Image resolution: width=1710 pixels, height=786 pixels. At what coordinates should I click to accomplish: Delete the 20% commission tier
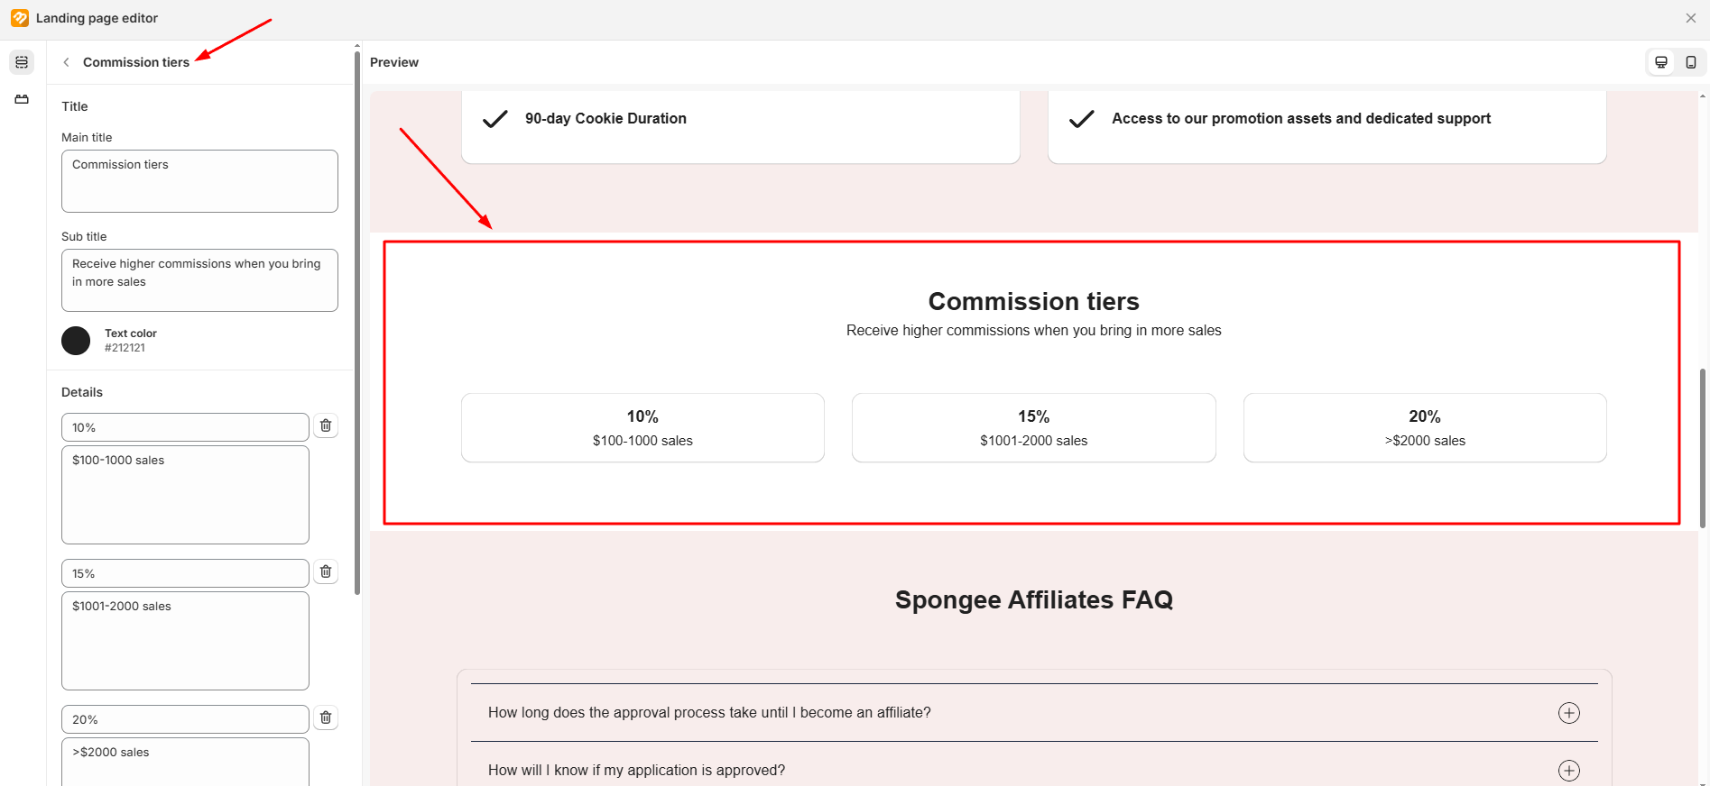pos(326,717)
